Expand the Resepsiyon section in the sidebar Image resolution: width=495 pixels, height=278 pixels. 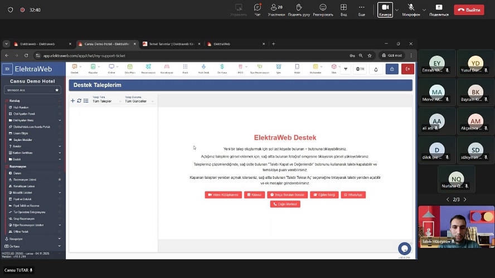(x=33, y=238)
